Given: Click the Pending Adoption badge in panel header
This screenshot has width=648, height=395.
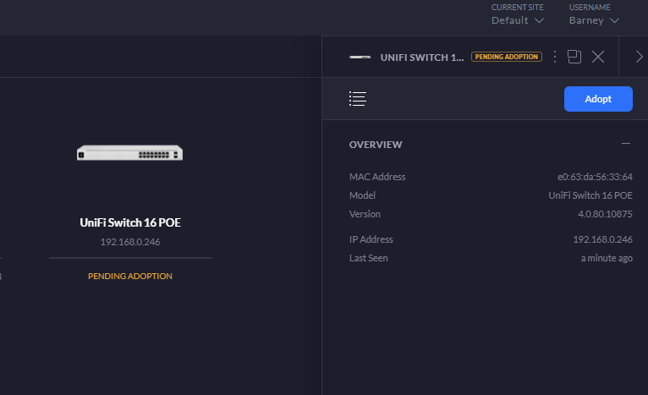Looking at the screenshot, I should (x=507, y=57).
